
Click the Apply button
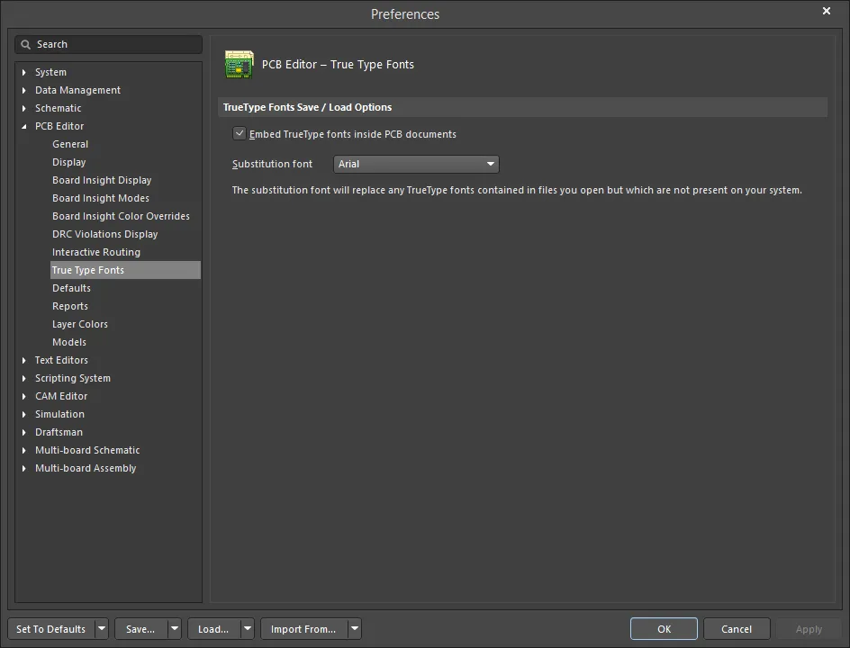(x=809, y=629)
